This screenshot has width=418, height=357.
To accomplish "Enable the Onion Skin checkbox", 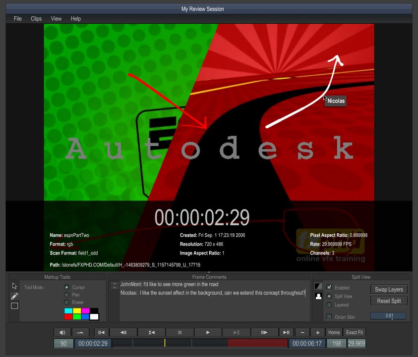I will pyautogui.click(x=329, y=316).
